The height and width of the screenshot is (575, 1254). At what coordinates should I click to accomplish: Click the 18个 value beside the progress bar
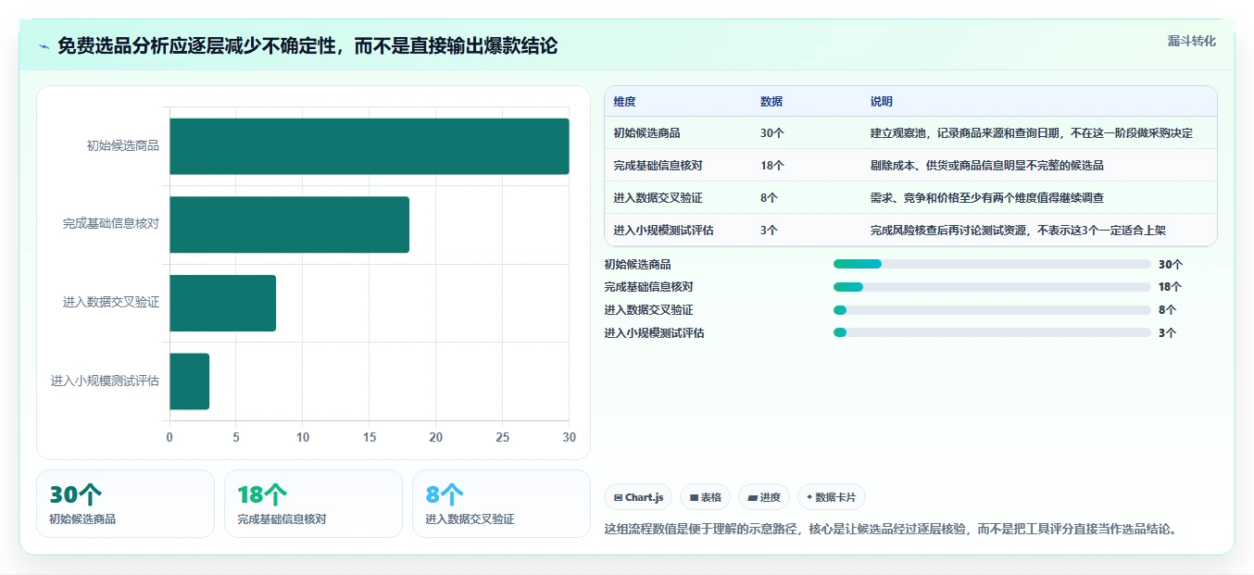tap(1171, 287)
